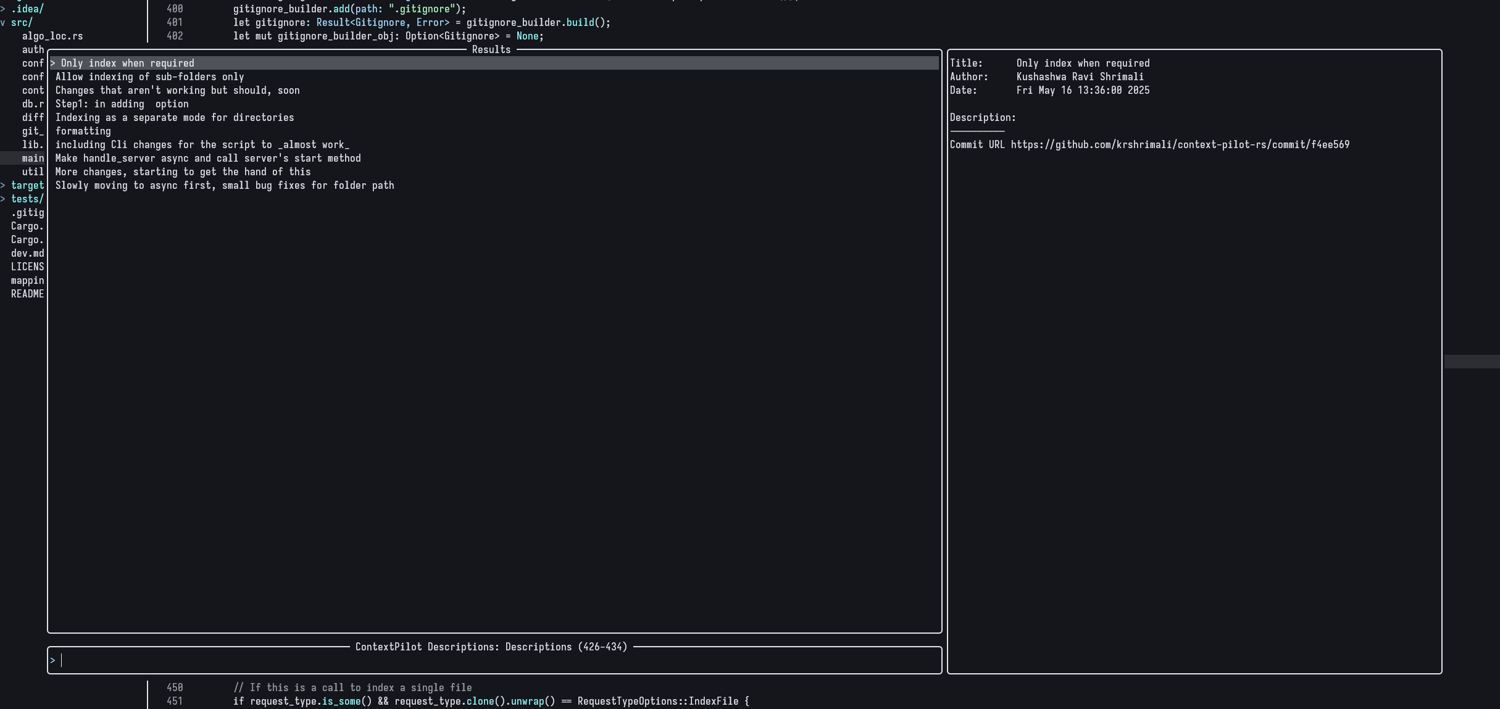Select 'More changes, starting to get the hand'

point(183,172)
